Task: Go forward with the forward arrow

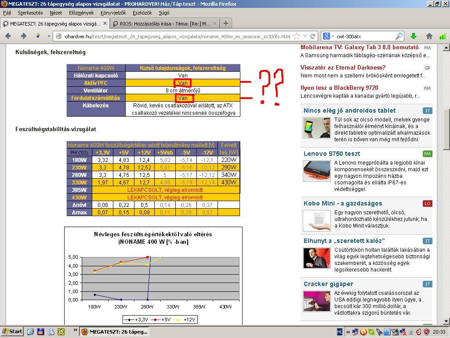Action: pos(24,36)
